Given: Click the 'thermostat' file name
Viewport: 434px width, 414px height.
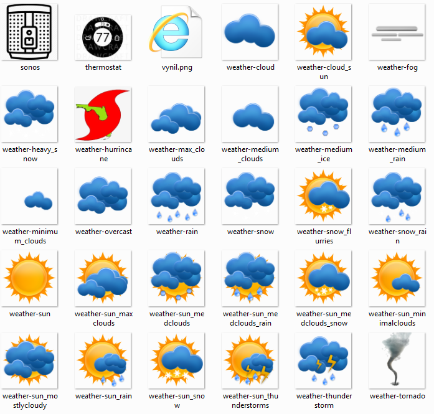Looking at the screenshot, I should pyautogui.click(x=103, y=67).
